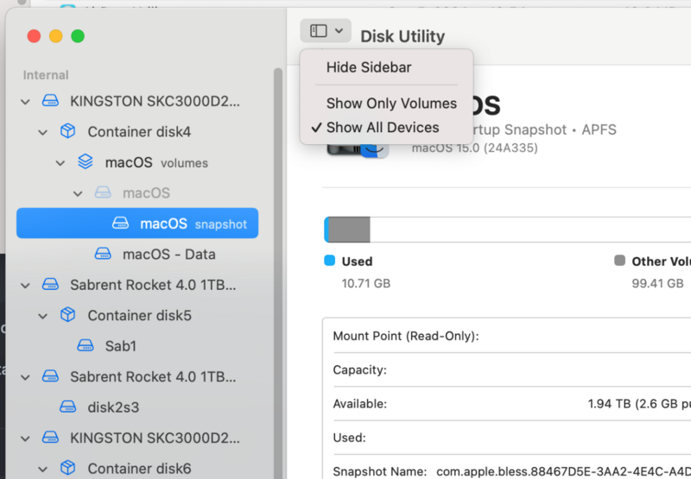The width and height of the screenshot is (691, 479).
Task: Collapse the Container disk5 chevron
Action: tap(42, 316)
